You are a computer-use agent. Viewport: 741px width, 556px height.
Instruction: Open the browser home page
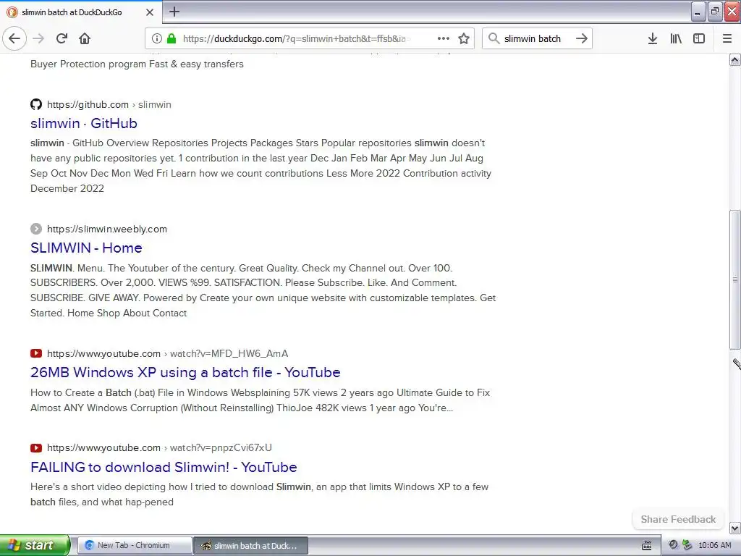[x=85, y=38]
